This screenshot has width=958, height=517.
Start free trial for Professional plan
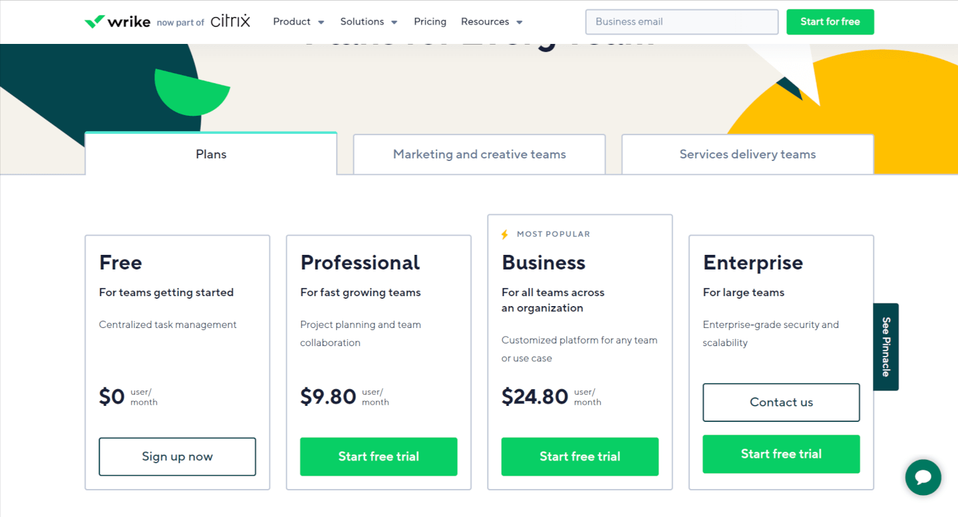tap(379, 456)
